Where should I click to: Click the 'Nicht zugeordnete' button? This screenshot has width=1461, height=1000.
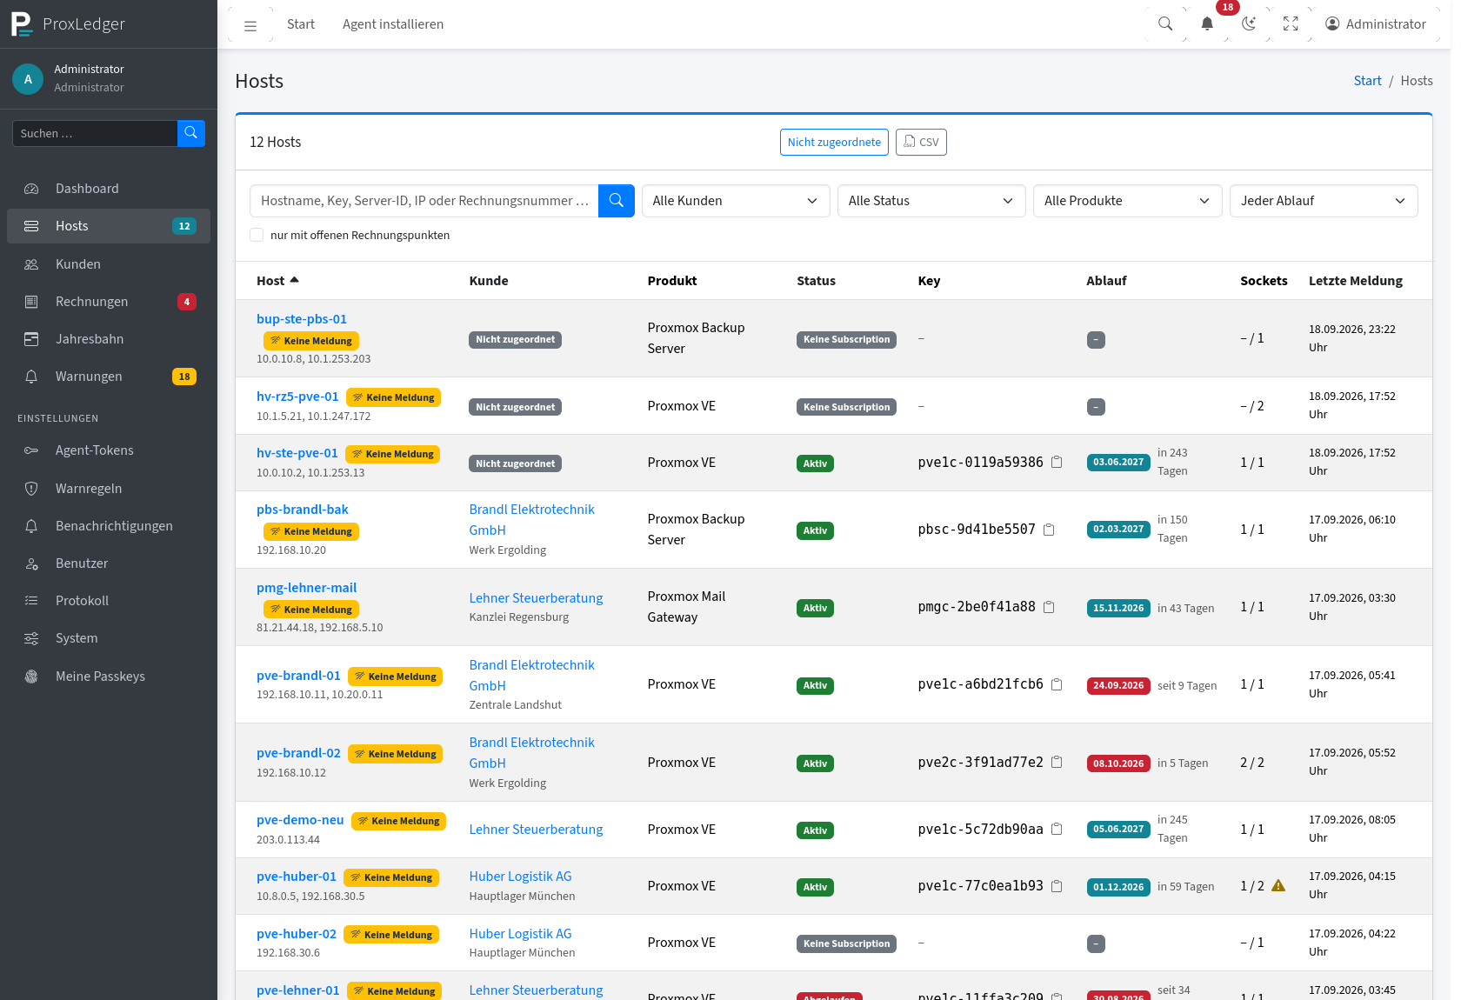click(x=834, y=142)
